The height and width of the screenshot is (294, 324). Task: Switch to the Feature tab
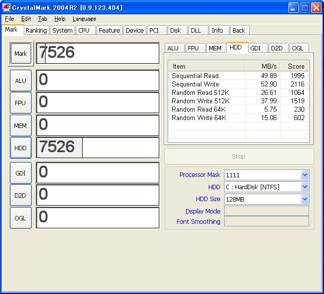(x=109, y=30)
